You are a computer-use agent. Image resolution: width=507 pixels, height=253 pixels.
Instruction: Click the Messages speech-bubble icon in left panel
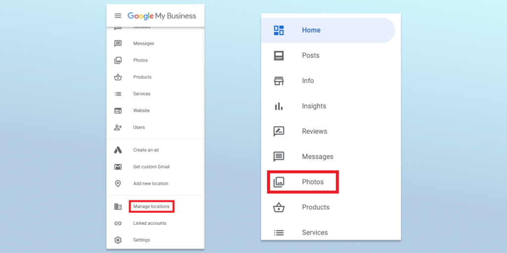pos(118,43)
